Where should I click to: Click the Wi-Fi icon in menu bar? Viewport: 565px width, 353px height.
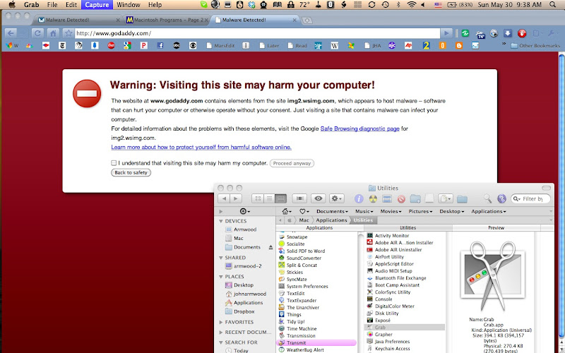coord(411,5)
